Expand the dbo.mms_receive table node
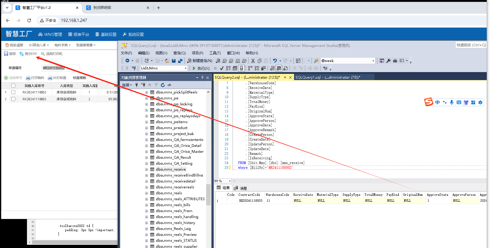 [x=146, y=169]
